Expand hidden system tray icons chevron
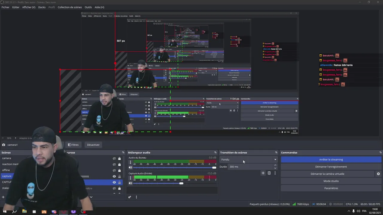The image size is (383, 215). [349, 211]
